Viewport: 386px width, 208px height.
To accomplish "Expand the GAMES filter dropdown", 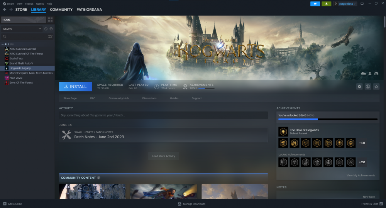I will 40,29.
